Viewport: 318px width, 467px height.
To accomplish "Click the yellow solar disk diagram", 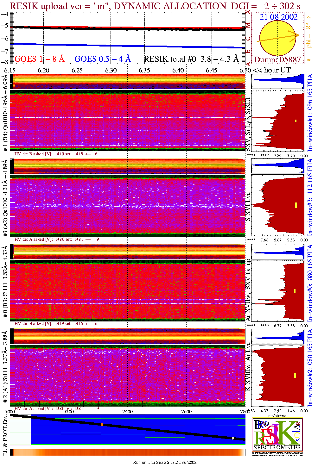I will tap(277, 39).
